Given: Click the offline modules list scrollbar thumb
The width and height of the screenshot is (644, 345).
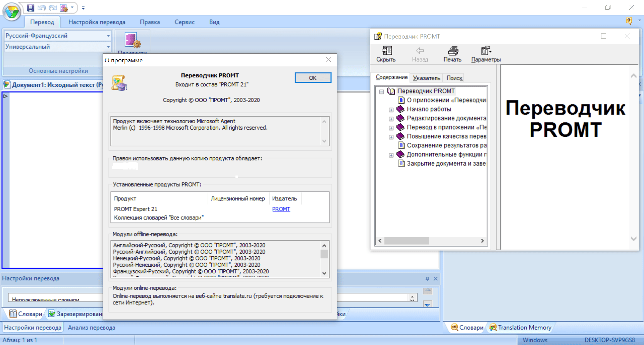Looking at the screenshot, I should [324, 254].
